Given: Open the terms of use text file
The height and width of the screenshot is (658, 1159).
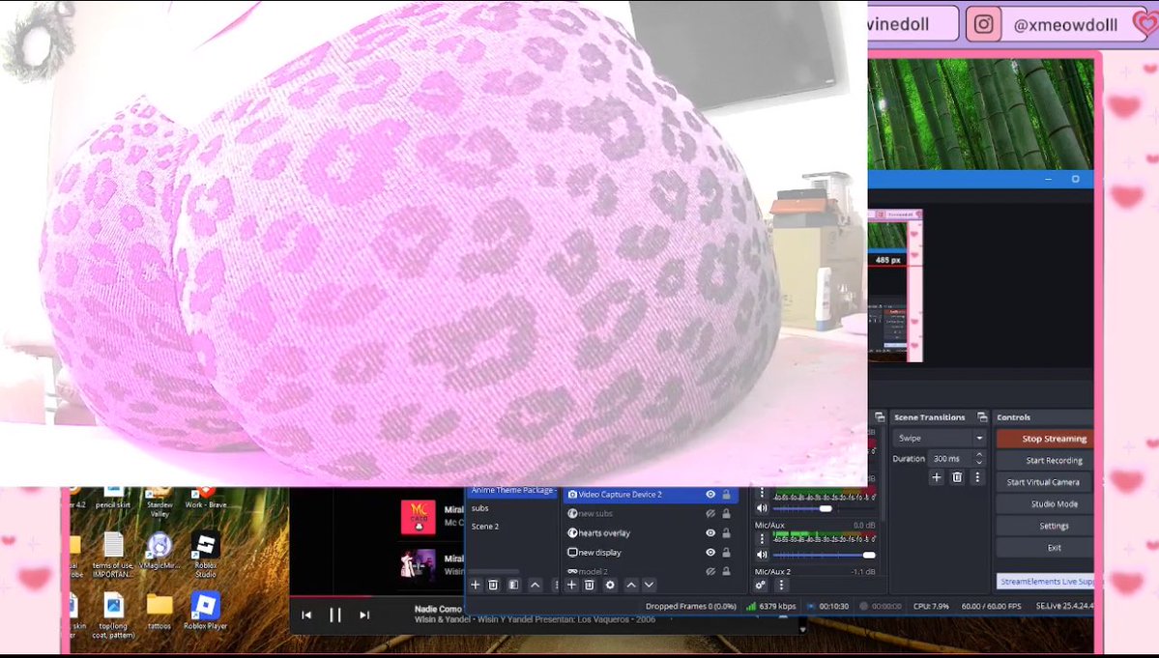Looking at the screenshot, I should 113,555.
